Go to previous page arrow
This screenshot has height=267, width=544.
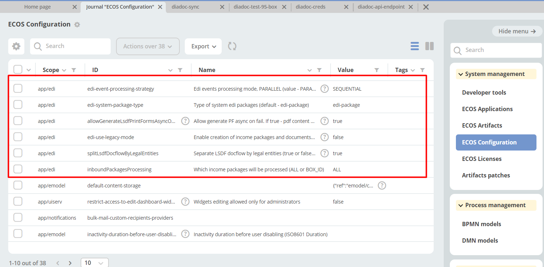(x=58, y=263)
